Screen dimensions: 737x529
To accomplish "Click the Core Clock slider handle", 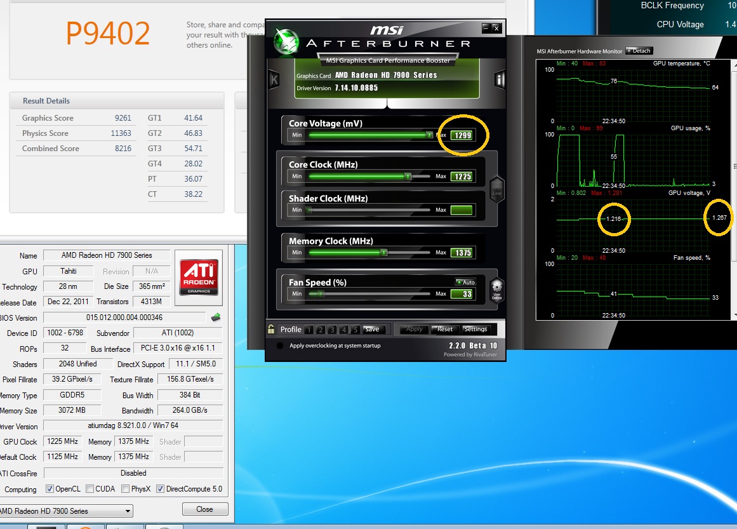I will (x=408, y=177).
